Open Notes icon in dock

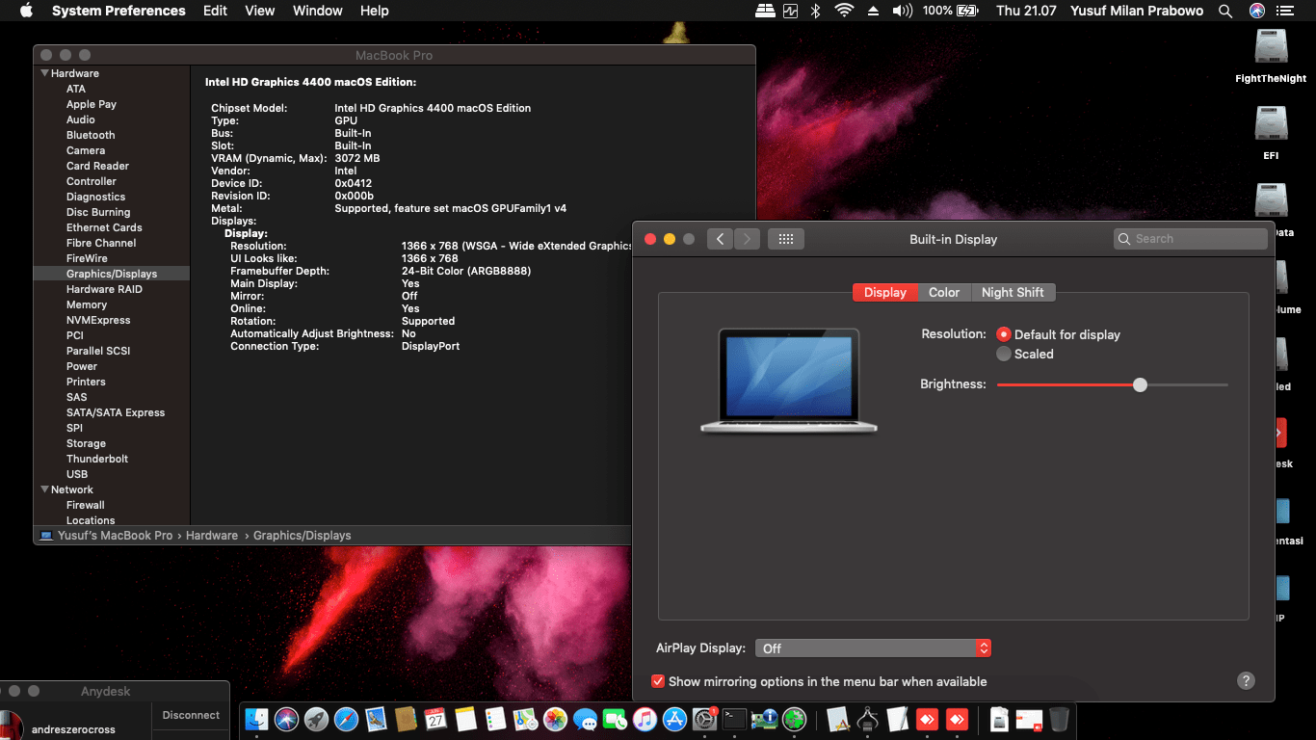[x=465, y=719]
